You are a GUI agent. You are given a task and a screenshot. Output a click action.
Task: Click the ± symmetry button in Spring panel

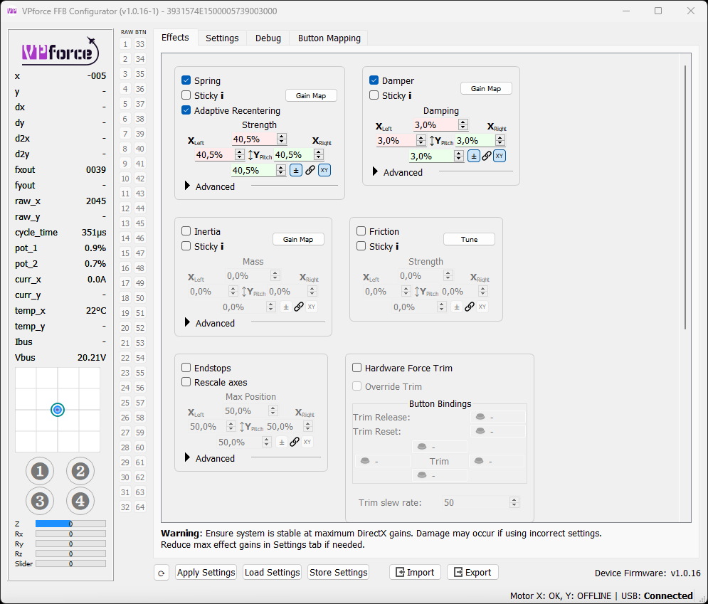pos(296,170)
